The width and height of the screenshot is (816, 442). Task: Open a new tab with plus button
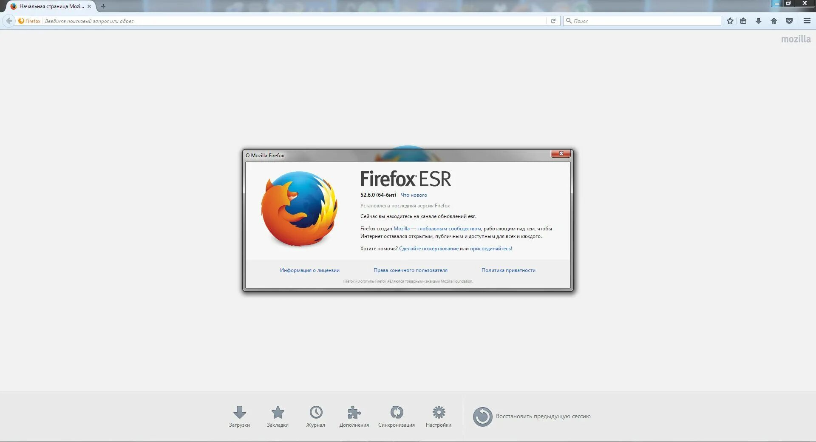pos(103,6)
